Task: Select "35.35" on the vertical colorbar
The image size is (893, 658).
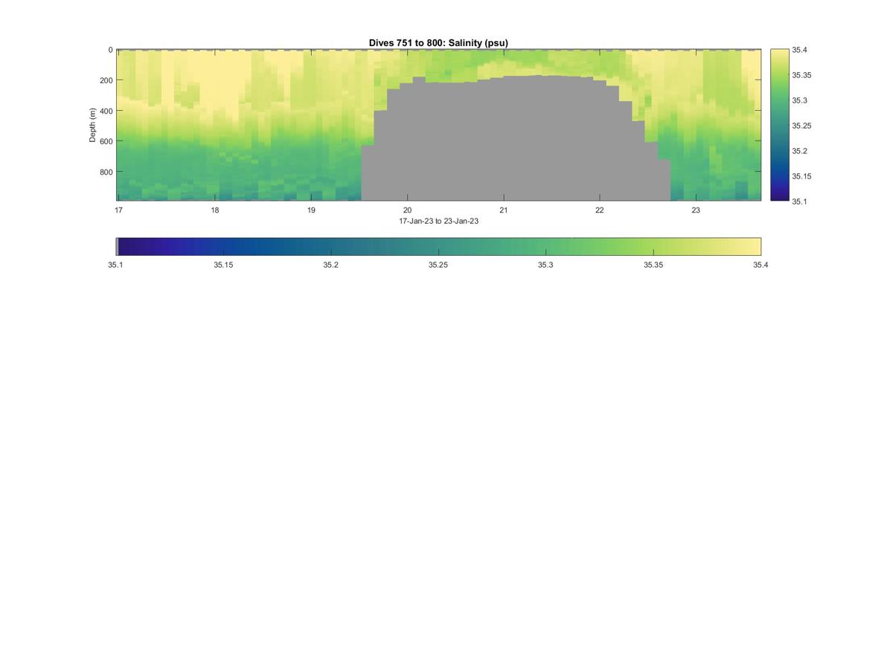Action: (x=801, y=75)
